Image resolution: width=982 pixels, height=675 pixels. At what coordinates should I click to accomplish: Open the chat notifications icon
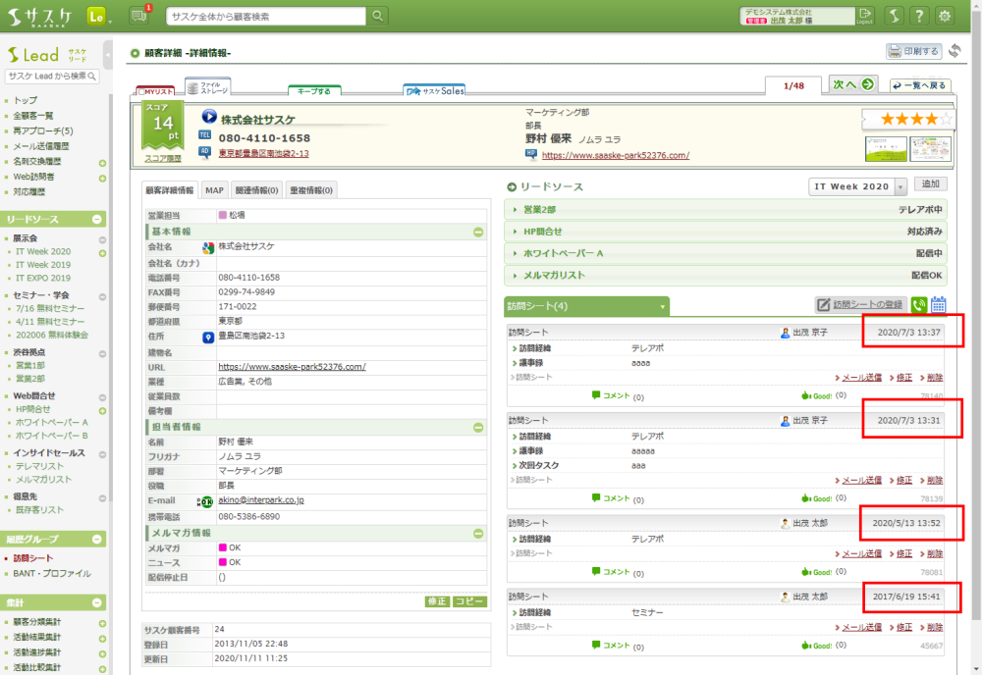[x=138, y=16]
